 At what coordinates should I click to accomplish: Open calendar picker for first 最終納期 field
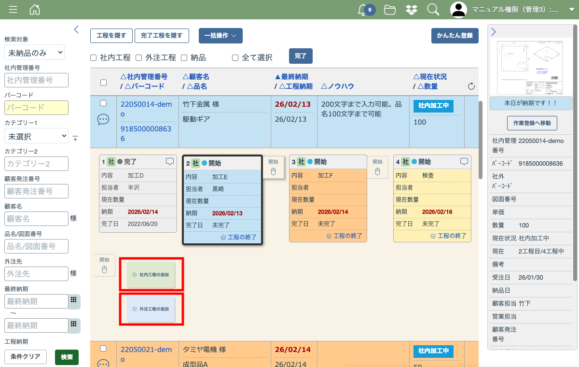coord(74,301)
